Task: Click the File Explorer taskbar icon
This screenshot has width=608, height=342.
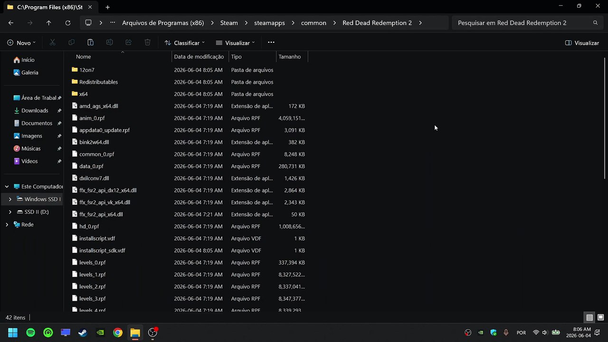Action: click(x=135, y=332)
